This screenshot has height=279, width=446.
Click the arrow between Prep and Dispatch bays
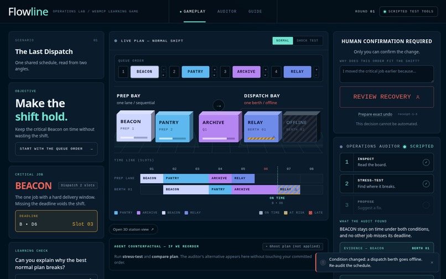pos(219,106)
